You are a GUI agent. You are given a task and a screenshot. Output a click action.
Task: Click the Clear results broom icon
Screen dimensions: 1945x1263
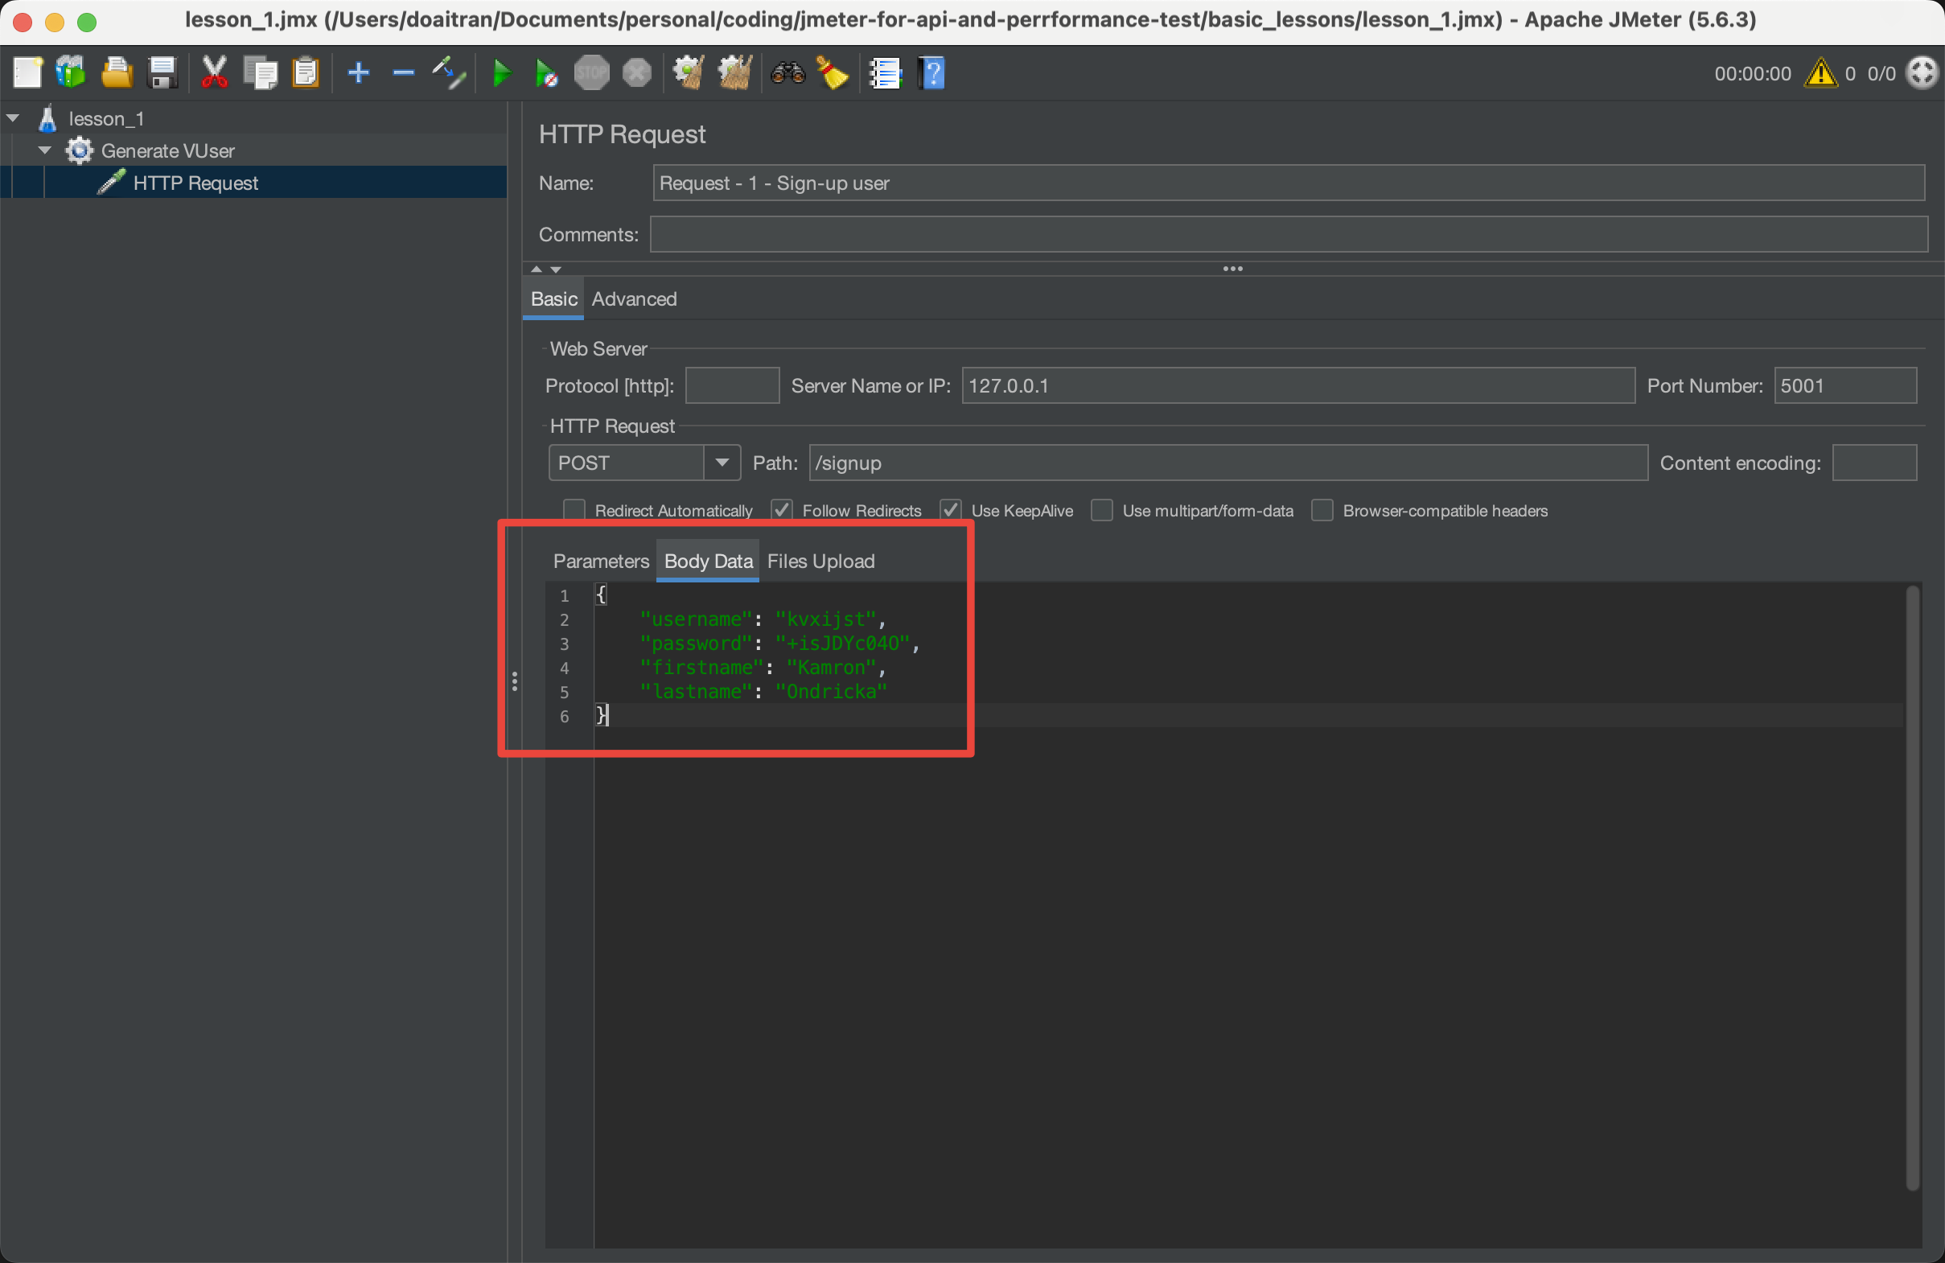tap(688, 72)
